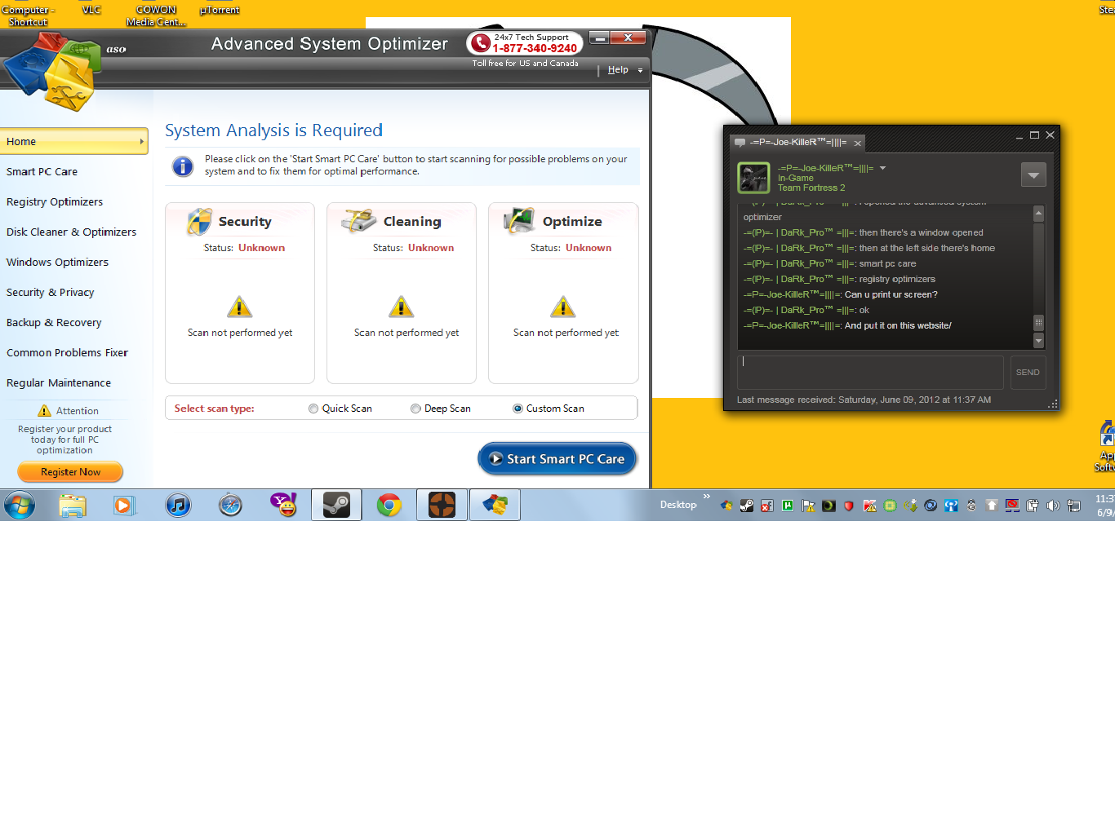
Task: Select the Quick Scan radio button
Action: [313, 409]
